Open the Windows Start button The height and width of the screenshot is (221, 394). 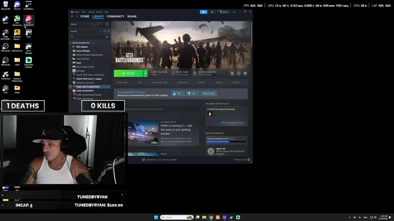coord(156,217)
